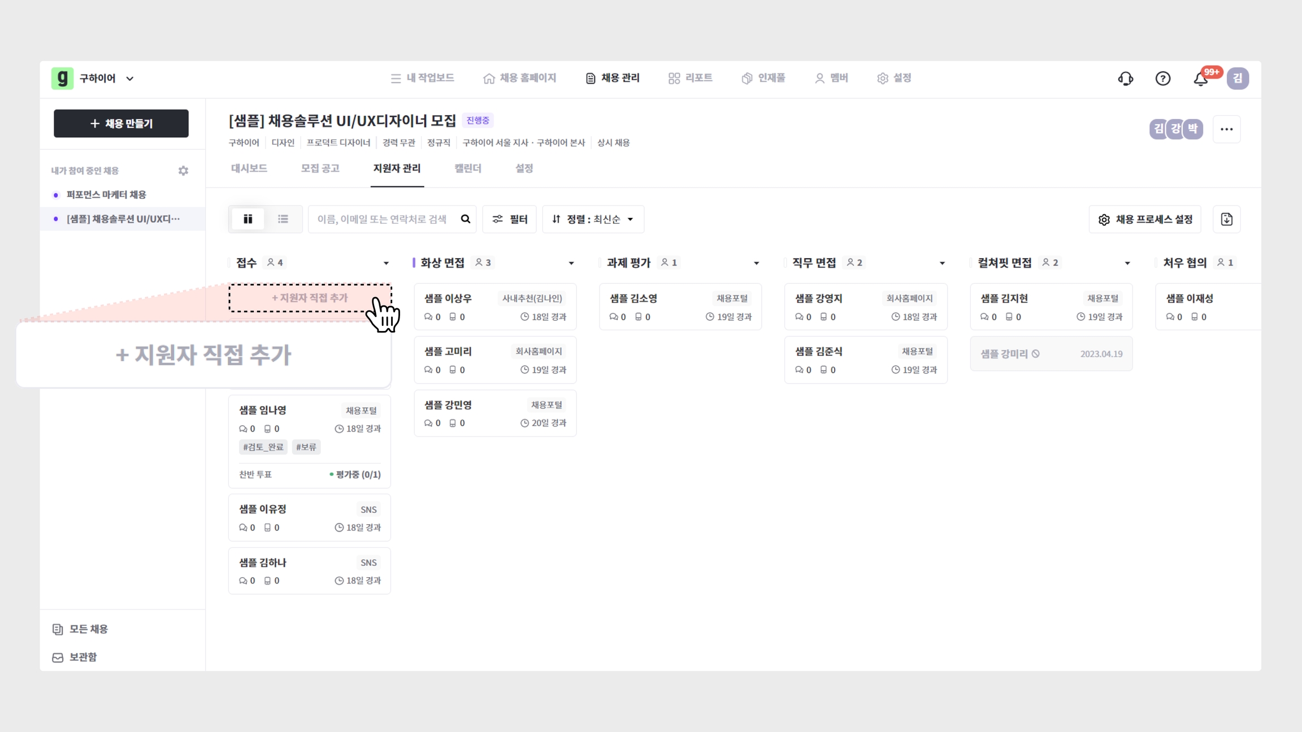
Task: Open top navigation 설정 menu
Action: click(x=894, y=78)
